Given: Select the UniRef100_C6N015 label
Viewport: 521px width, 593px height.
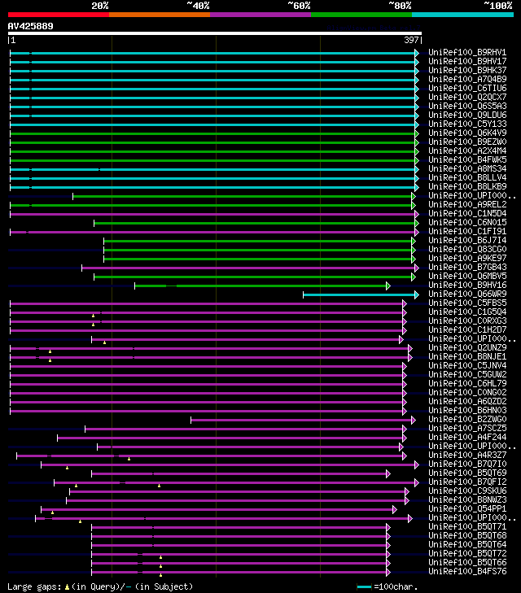Looking at the screenshot, I should click(x=467, y=222).
